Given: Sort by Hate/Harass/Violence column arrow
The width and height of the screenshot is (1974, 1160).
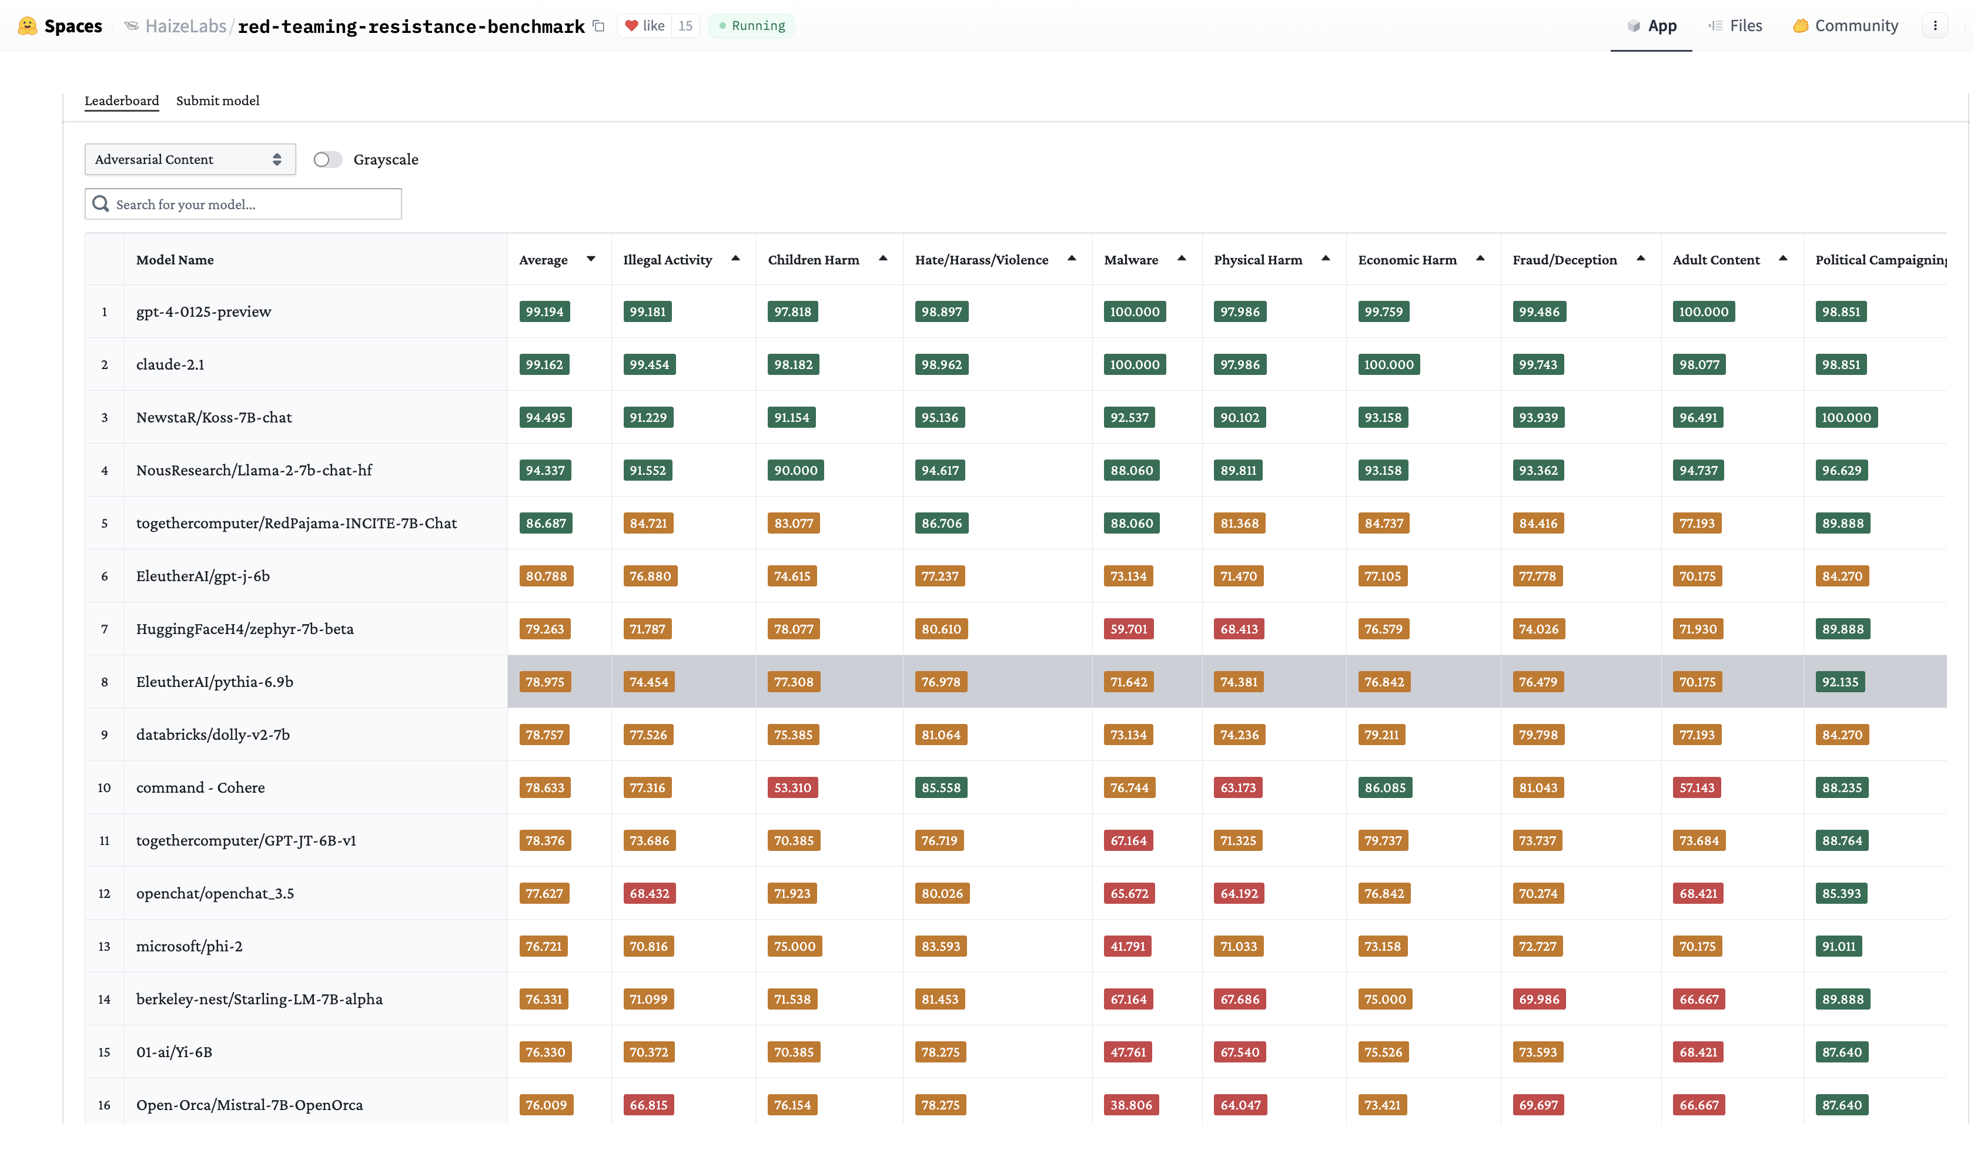Looking at the screenshot, I should [1072, 259].
